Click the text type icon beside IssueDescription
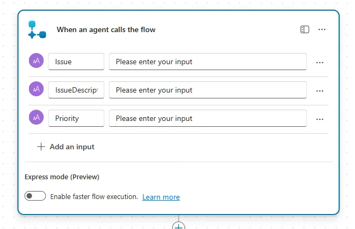 click(37, 90)
